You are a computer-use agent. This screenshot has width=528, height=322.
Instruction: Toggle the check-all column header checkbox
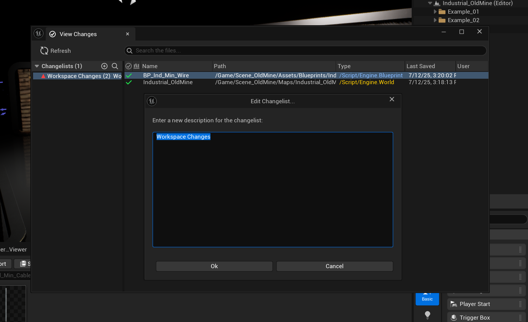tap(129, 66)
